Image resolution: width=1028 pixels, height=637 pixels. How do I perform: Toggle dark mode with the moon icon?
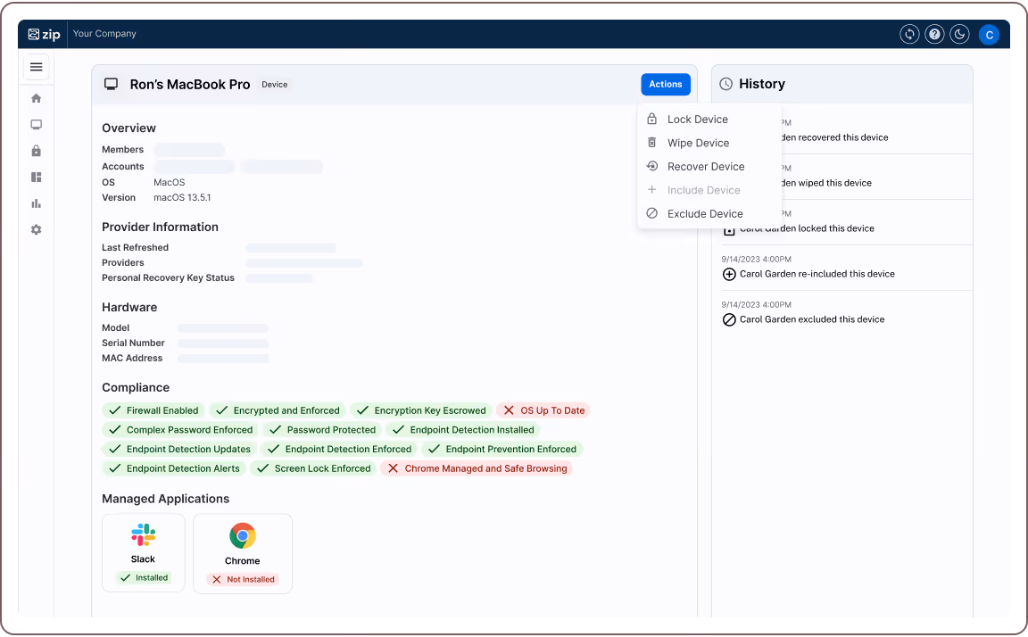(958, 34)
